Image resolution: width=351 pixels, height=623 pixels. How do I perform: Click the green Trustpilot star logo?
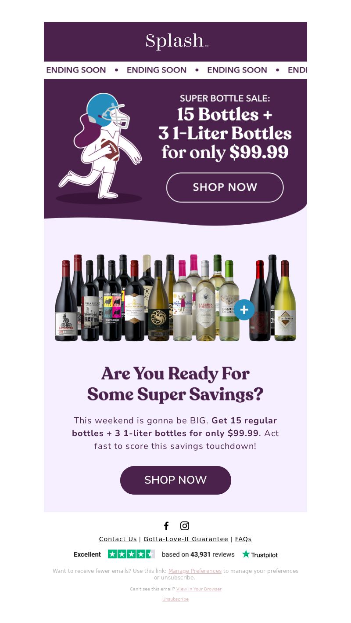point(260,554)
